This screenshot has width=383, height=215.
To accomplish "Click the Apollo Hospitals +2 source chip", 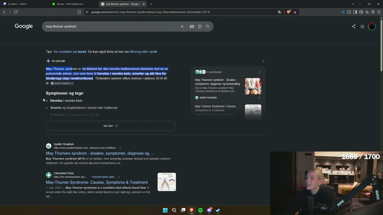I will tap(62, 83).
